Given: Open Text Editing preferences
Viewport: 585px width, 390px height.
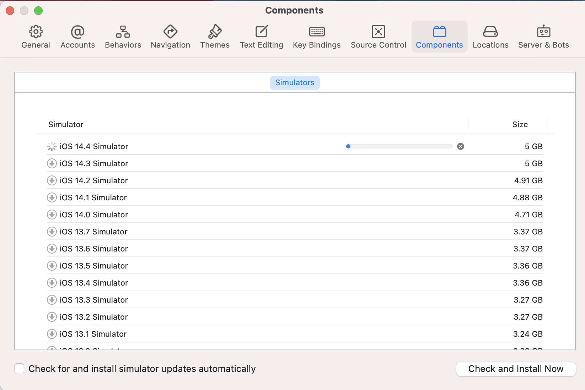Looking at the screenshot, I should coord(262,37).
